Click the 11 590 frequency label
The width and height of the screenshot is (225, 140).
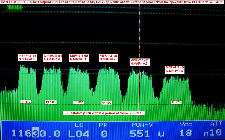(107, 103)
